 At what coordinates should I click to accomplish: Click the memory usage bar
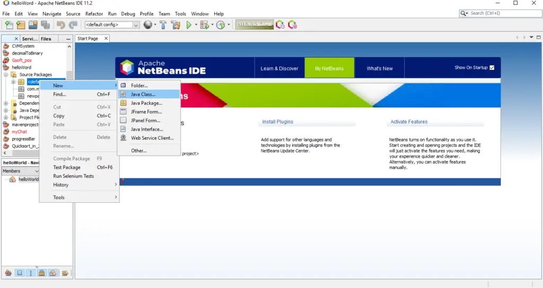click(254, 24)
